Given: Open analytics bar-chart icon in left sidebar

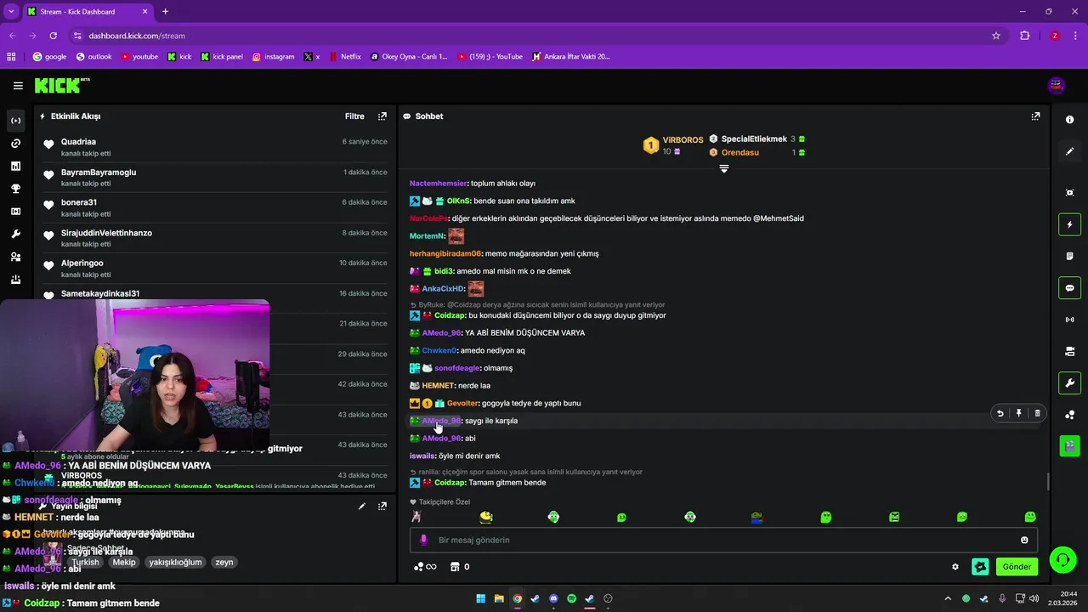Looking at the screenshot, I should coord(15,167).
